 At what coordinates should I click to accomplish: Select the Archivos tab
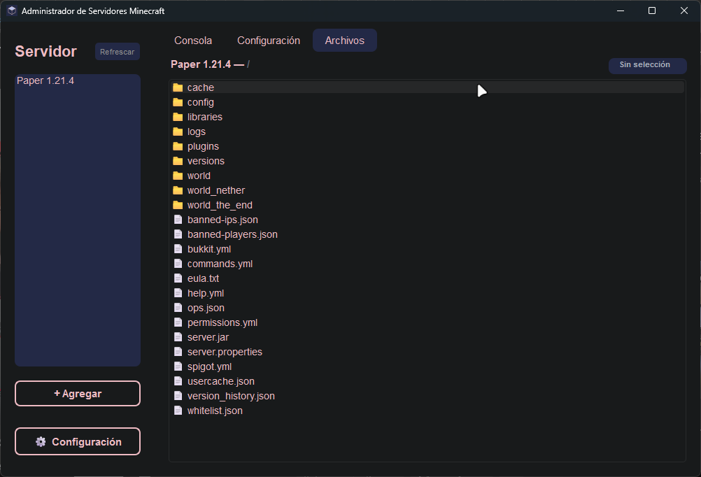[345, 41]
